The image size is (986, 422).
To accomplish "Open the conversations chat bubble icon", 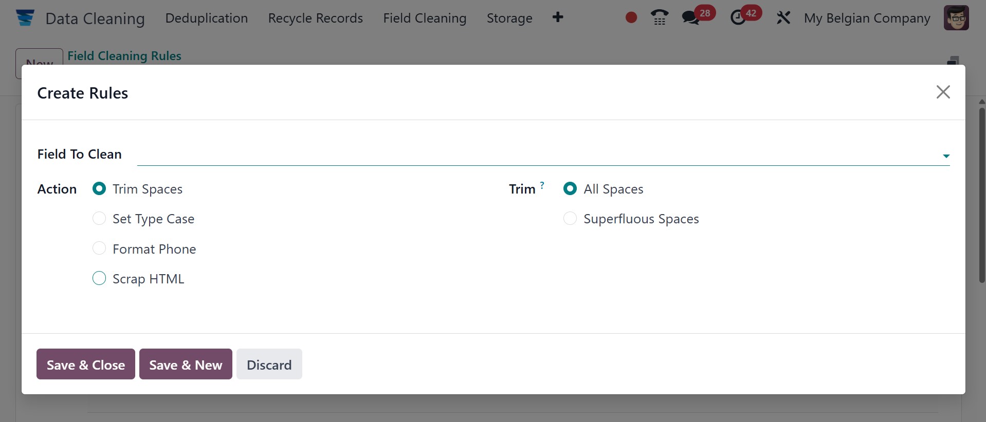I will pos(690,18).
